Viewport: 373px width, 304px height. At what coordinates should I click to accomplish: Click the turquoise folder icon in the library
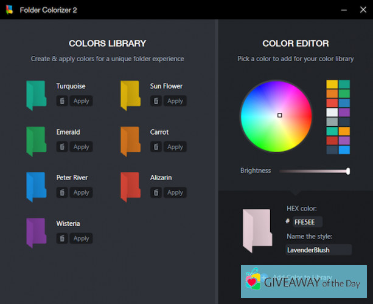tap(36, 95)
